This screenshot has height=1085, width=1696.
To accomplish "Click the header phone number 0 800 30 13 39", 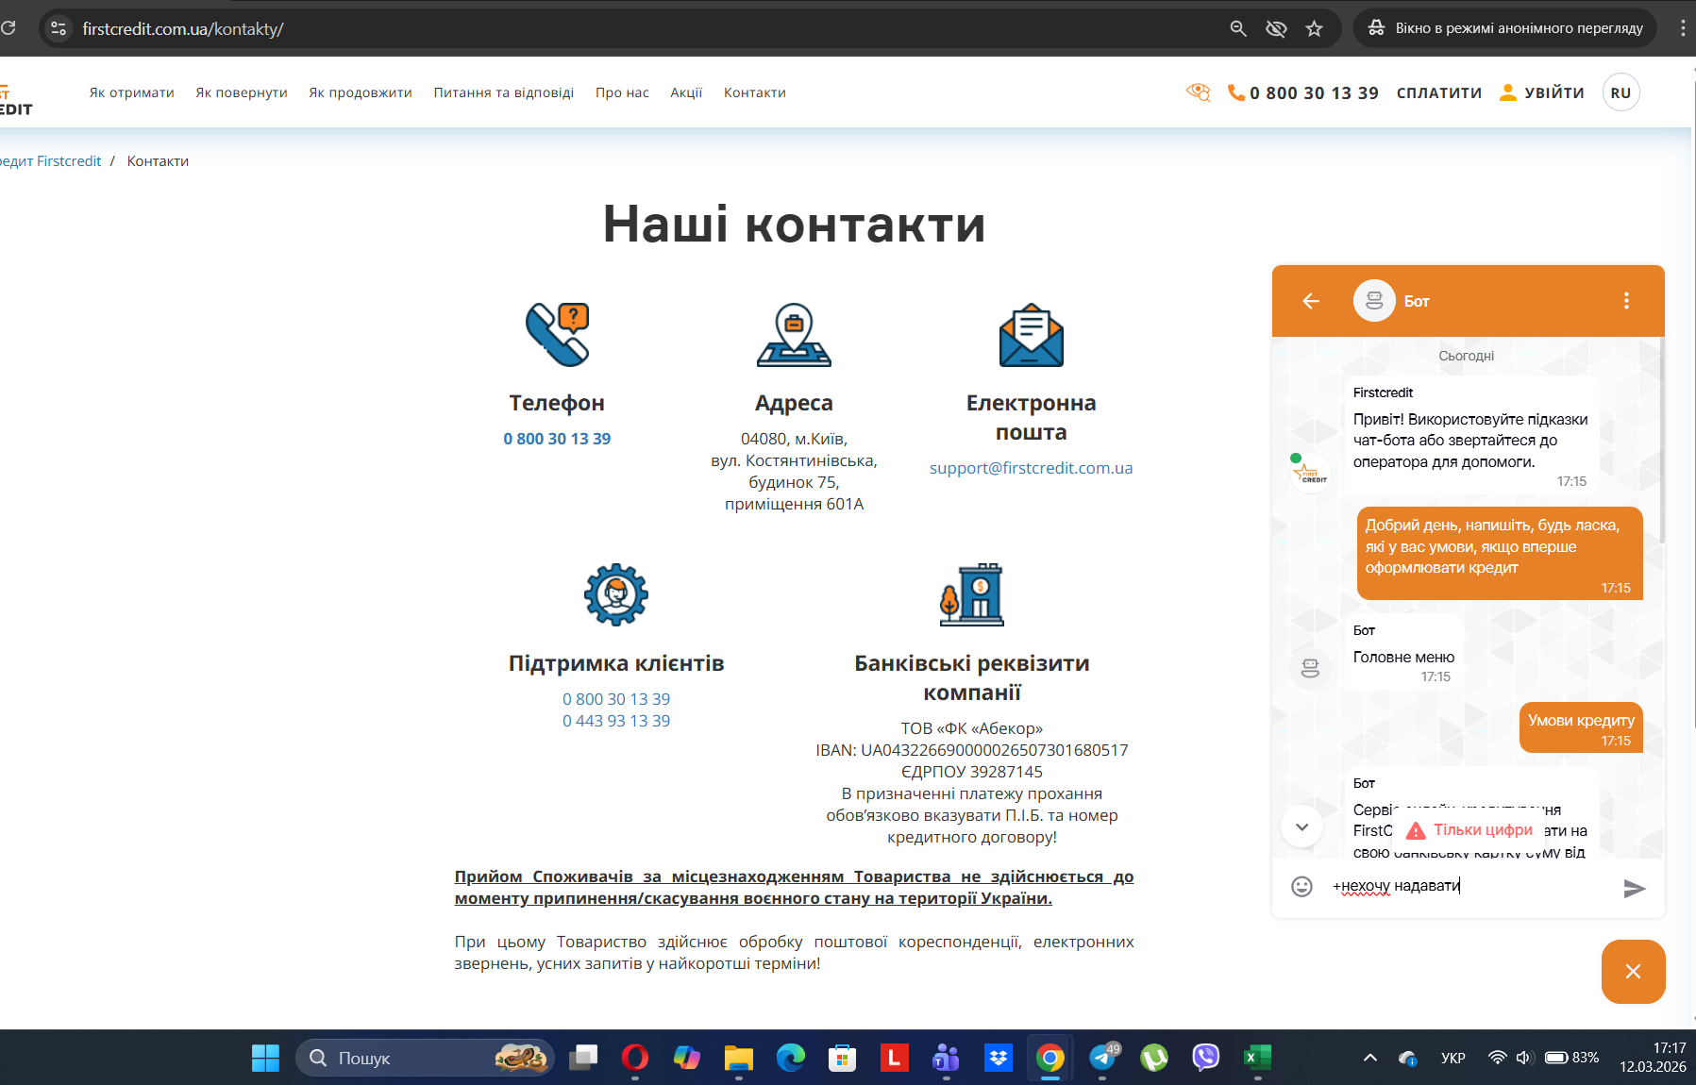I will pos(1303,92).
